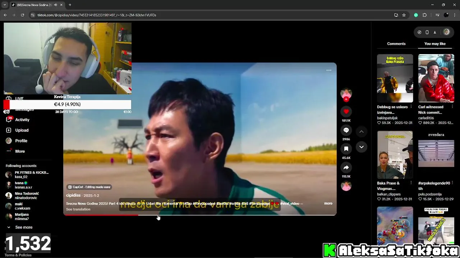The height and width of the screenshot is (258, 460).
Task: Open options for the Carl witnessed video
Action: coord(452,107)
